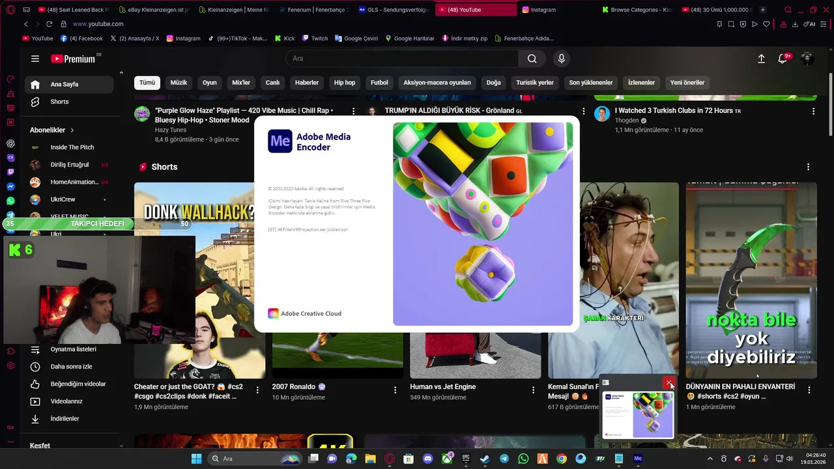Open WhatsApp in the Opera sidebar
The width and height of the screenshot is (834, 469).
click(10, 201)
